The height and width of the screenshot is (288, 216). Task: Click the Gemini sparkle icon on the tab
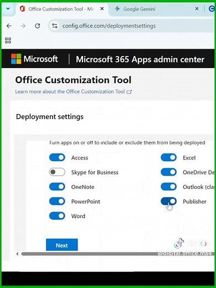pyautogui.click(x=117, y=9)
